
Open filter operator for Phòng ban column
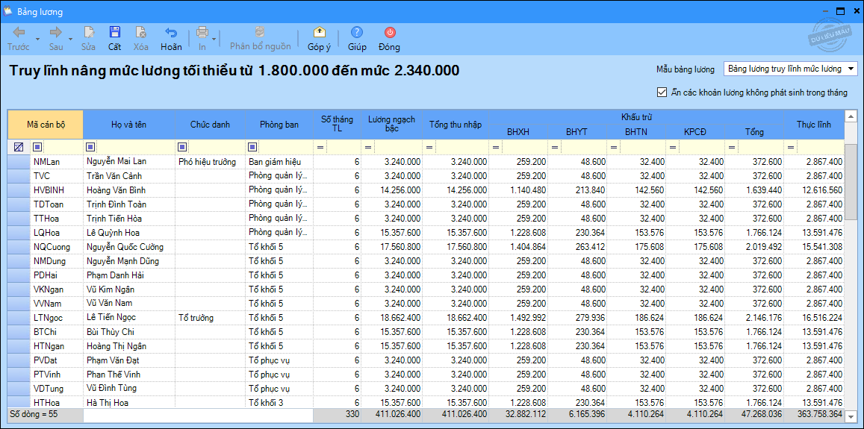(x=252, y=147)
